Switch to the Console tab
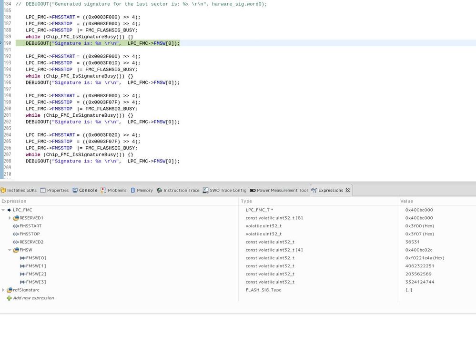The height and width of the screenshot is (346, 476). pyautogui.click(x=85, y=190)
